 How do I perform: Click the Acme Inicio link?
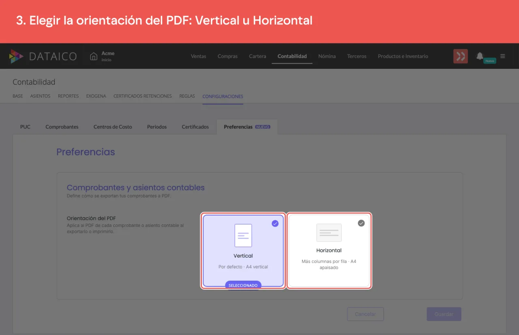(108, 56)
